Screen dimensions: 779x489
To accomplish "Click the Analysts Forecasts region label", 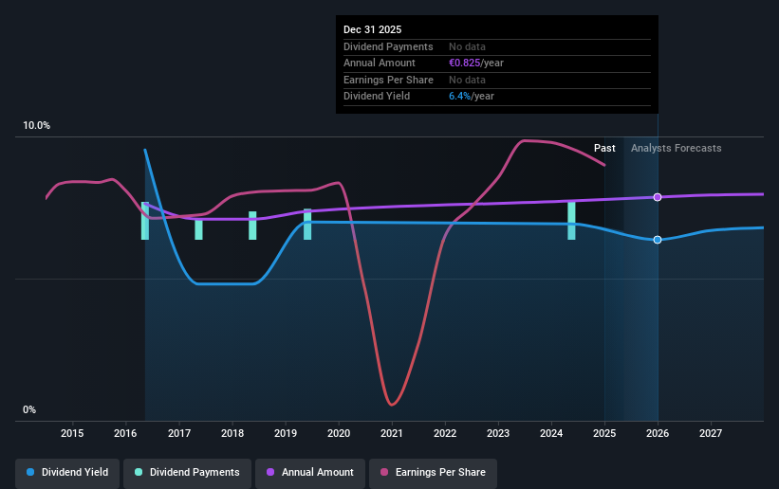I will [677, 148].
